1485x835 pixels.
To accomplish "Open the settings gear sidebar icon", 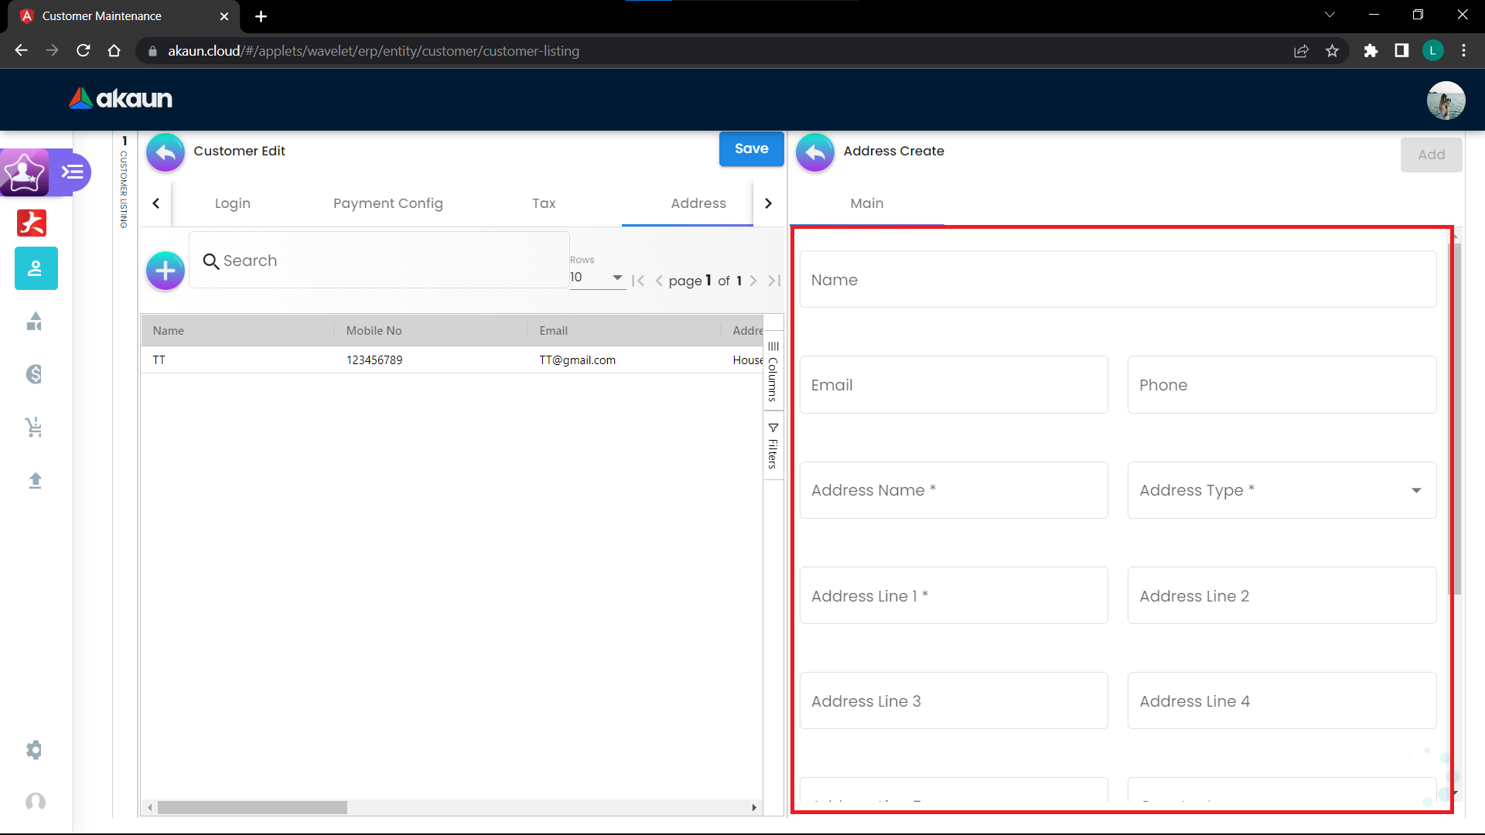I will tap(34, 749).
